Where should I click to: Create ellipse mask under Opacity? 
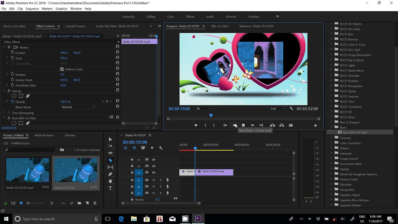tap(14, 96)
